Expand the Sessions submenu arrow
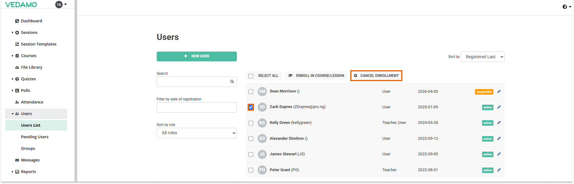The height and width of the screenshot is (184, 574). (x=13, y=33)
